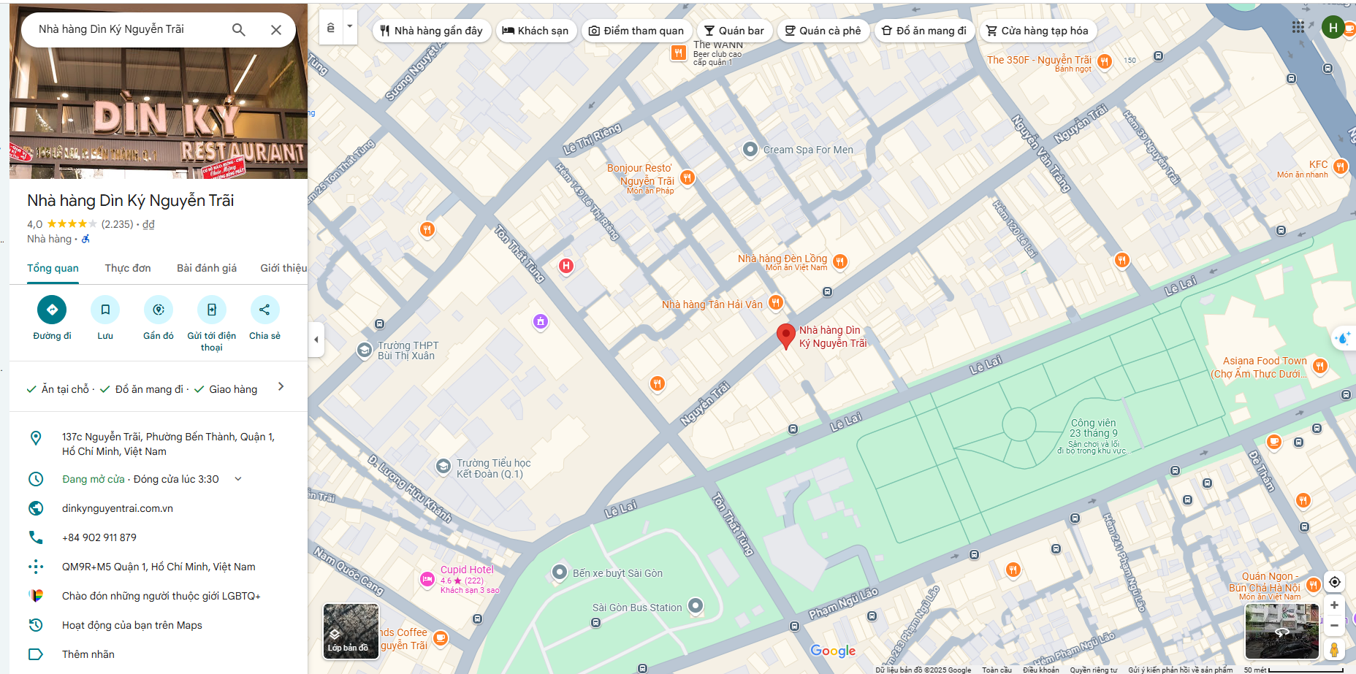Filter by Điểm tham quan chip
The image size is (1356, 674).
[x=636, y=31]
